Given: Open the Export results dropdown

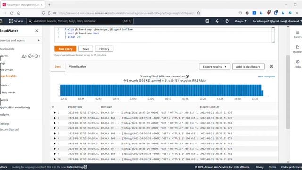Looking at the screenshot, I should coord(214,67).
